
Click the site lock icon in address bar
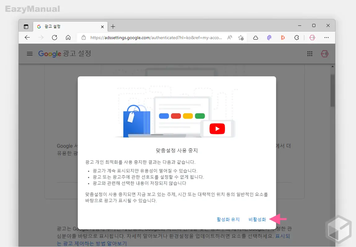point(84,38)
